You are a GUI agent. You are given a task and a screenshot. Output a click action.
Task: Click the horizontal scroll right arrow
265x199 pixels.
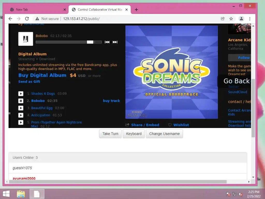249,182
